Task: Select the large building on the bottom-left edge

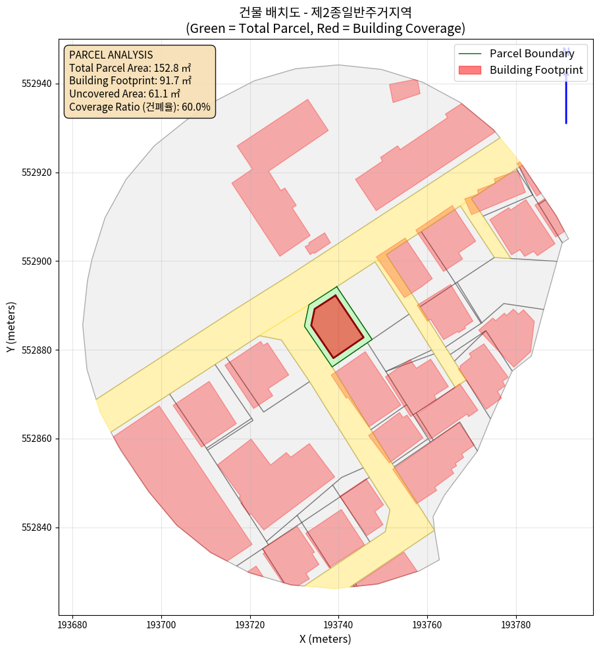Action: [x=178, y=484]
